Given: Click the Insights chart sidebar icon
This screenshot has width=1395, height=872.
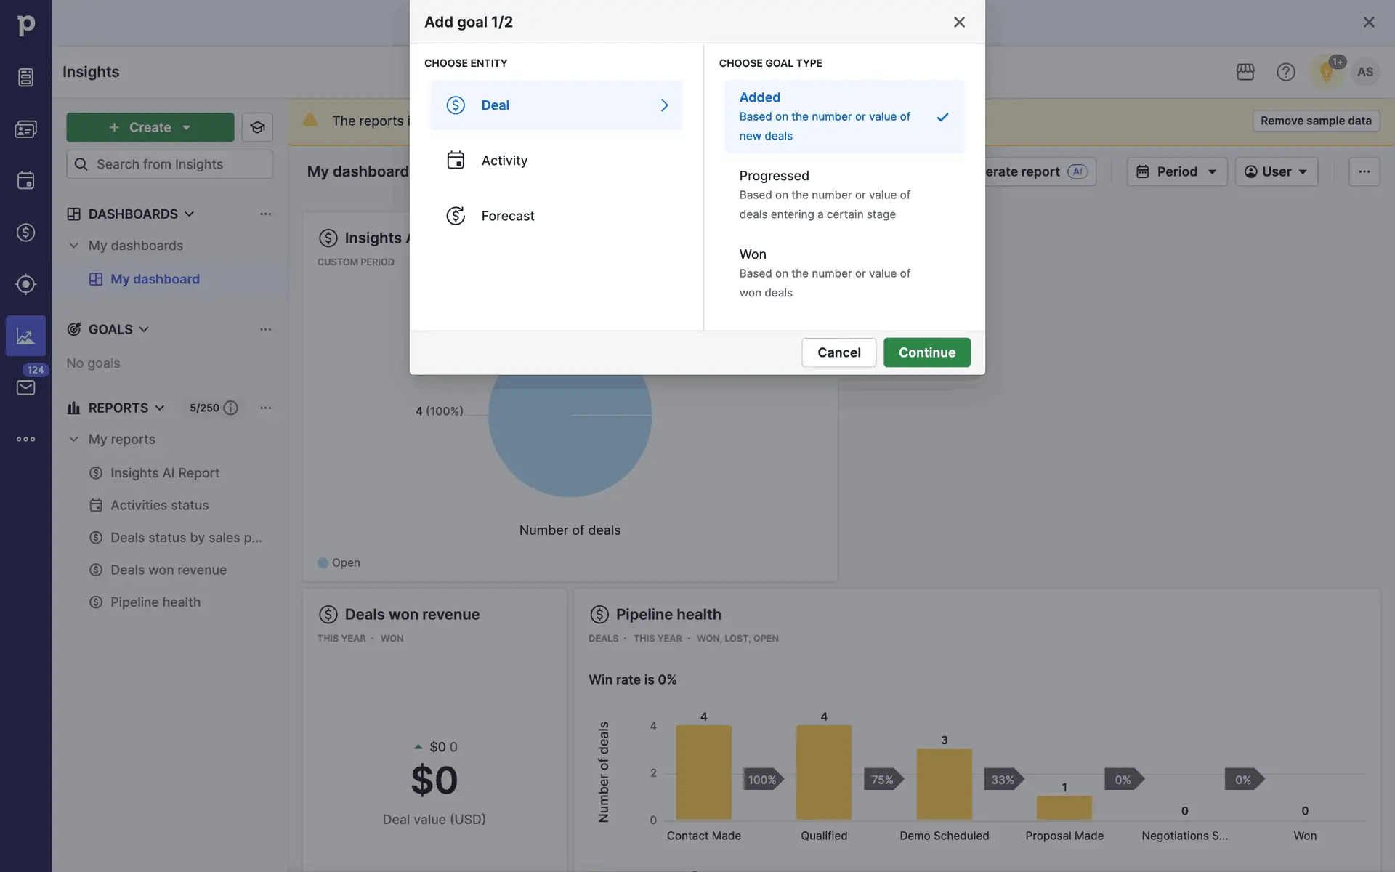Looking at the screenshot, I should 25,336.
